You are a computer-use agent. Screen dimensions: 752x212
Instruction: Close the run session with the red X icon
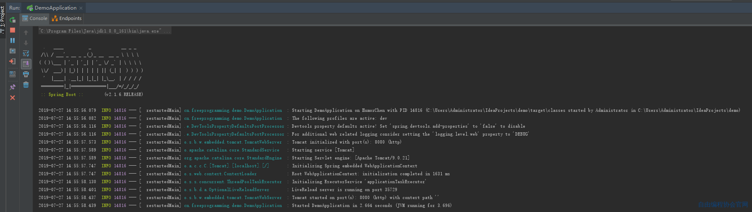[x=13, y=98]
